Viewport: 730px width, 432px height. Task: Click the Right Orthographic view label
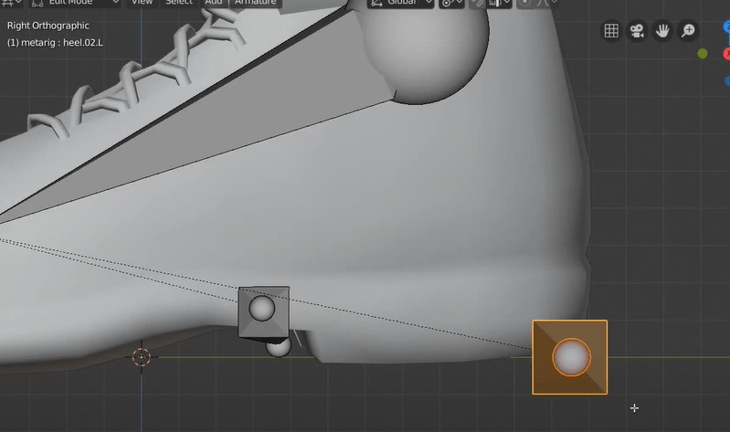click(x=48, y=26)
